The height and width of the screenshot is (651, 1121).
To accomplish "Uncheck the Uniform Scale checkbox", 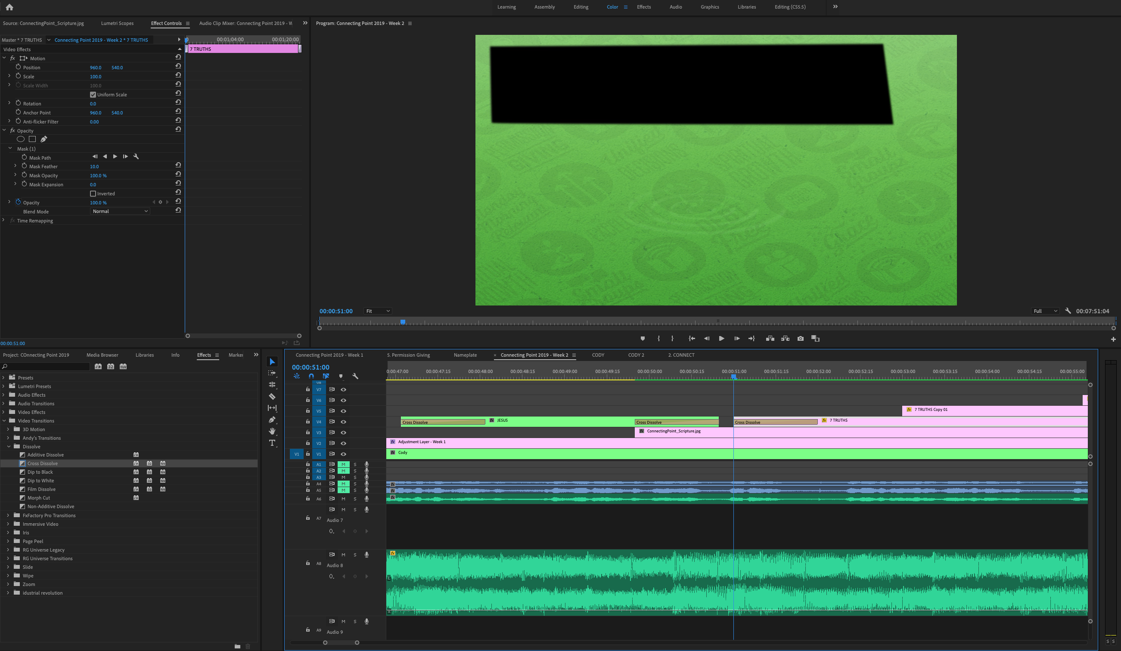I will (x=93, y=95).
